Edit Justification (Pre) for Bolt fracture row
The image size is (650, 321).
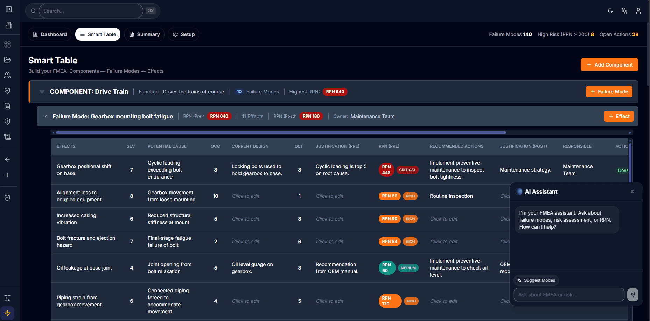pos(330,242)
